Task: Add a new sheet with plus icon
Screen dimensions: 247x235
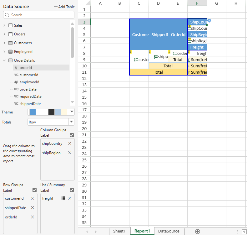Action: click(x=197, y=231)
